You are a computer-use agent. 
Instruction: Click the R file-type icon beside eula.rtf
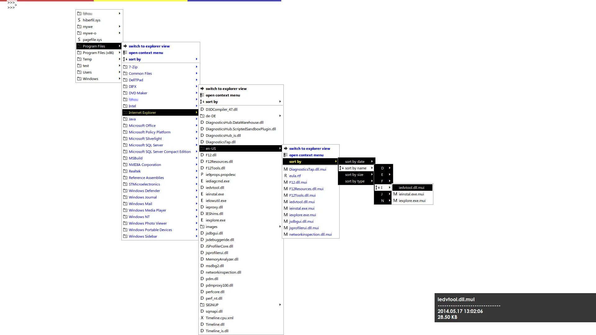point(286,176)
